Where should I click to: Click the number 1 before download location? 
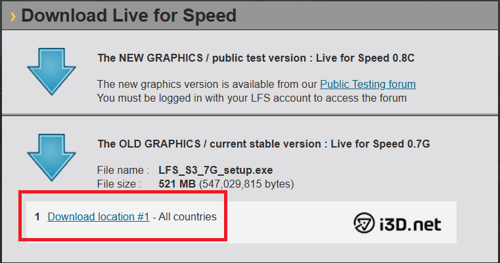point(37,216)
